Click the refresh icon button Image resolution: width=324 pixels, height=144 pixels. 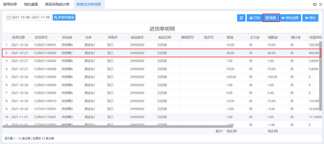(x=241, y=18)
